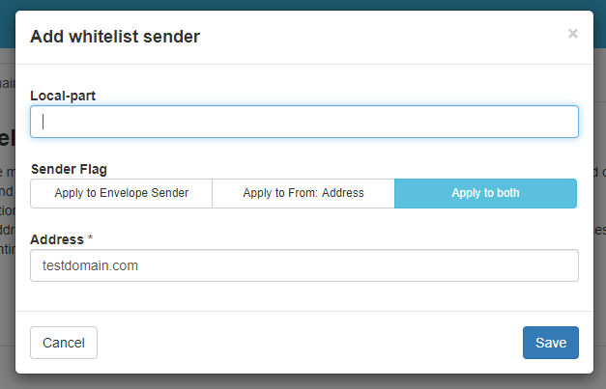Click the red required asterisk by Address
Image resolution: width=606 pixels, height=389 pixels.
(91, 238)
